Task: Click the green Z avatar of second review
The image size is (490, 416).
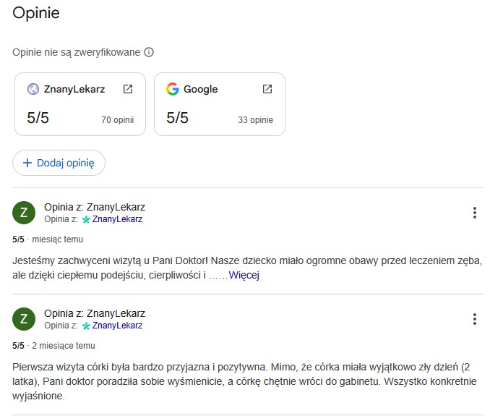Action: tap(24, 319)
